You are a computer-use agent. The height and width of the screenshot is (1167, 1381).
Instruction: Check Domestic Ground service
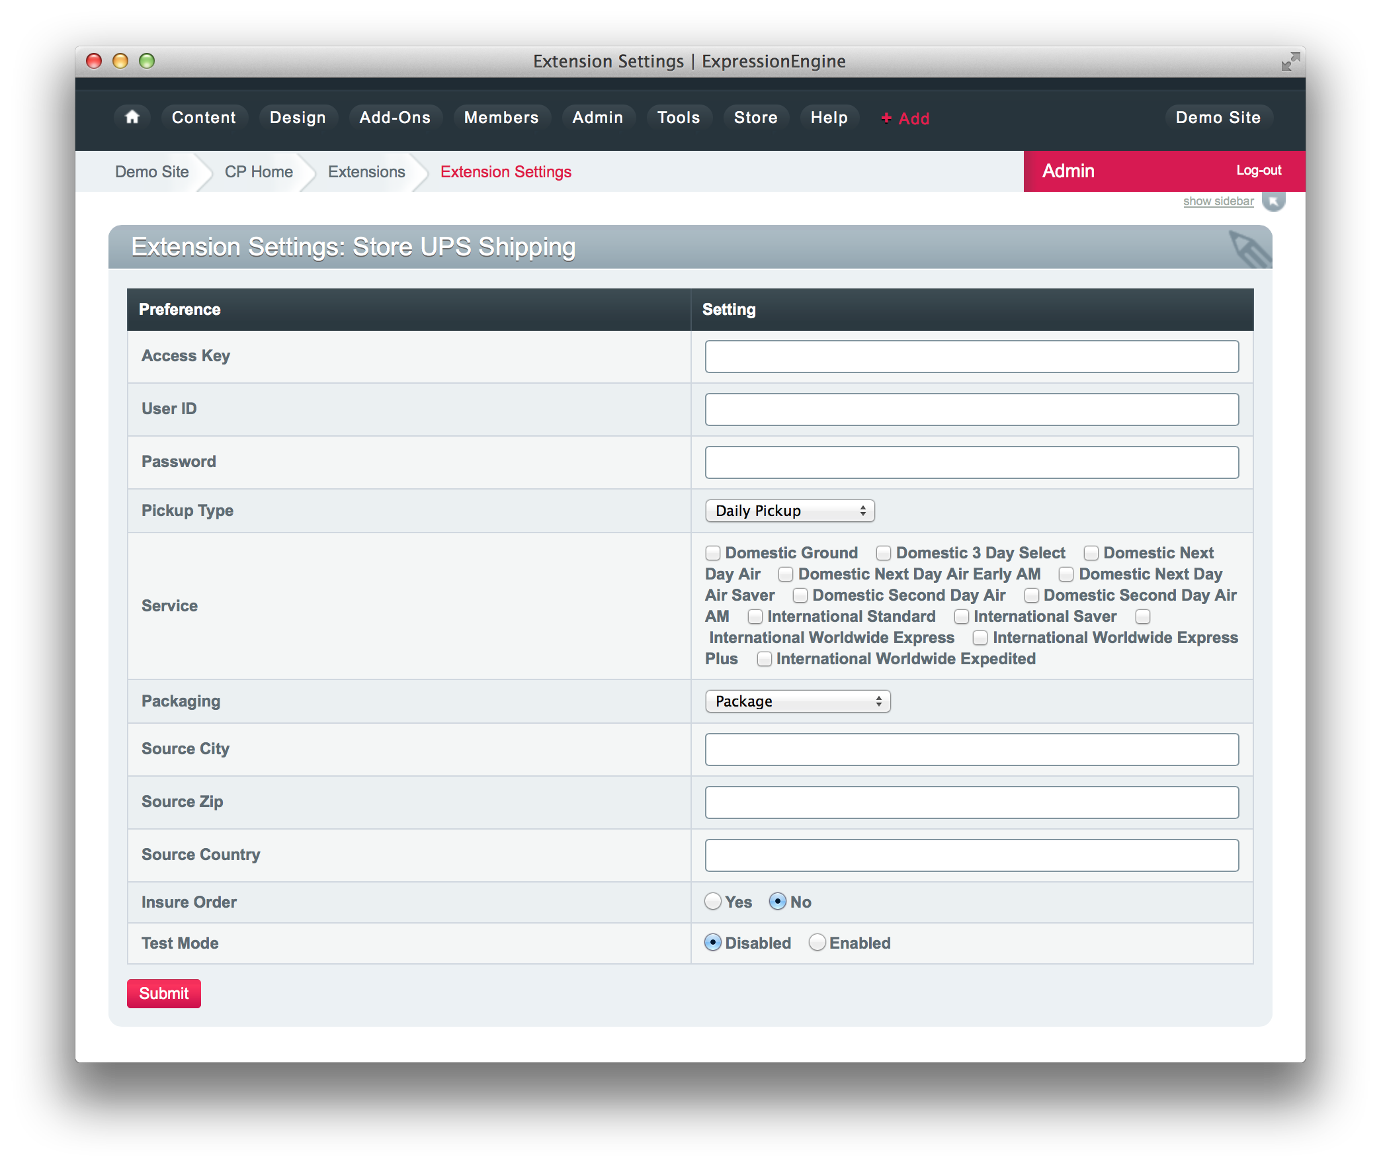point(713,553)
